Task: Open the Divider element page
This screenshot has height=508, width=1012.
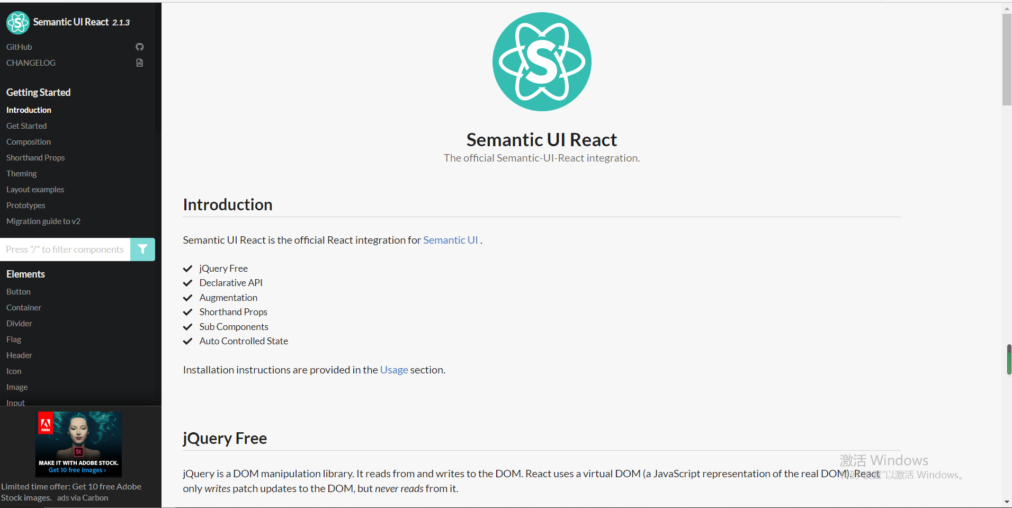Action: coord(19,323)
